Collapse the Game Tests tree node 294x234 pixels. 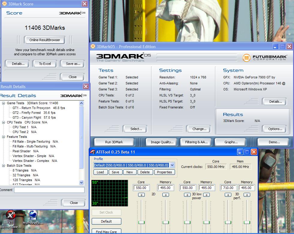click(x=3, y=103)
